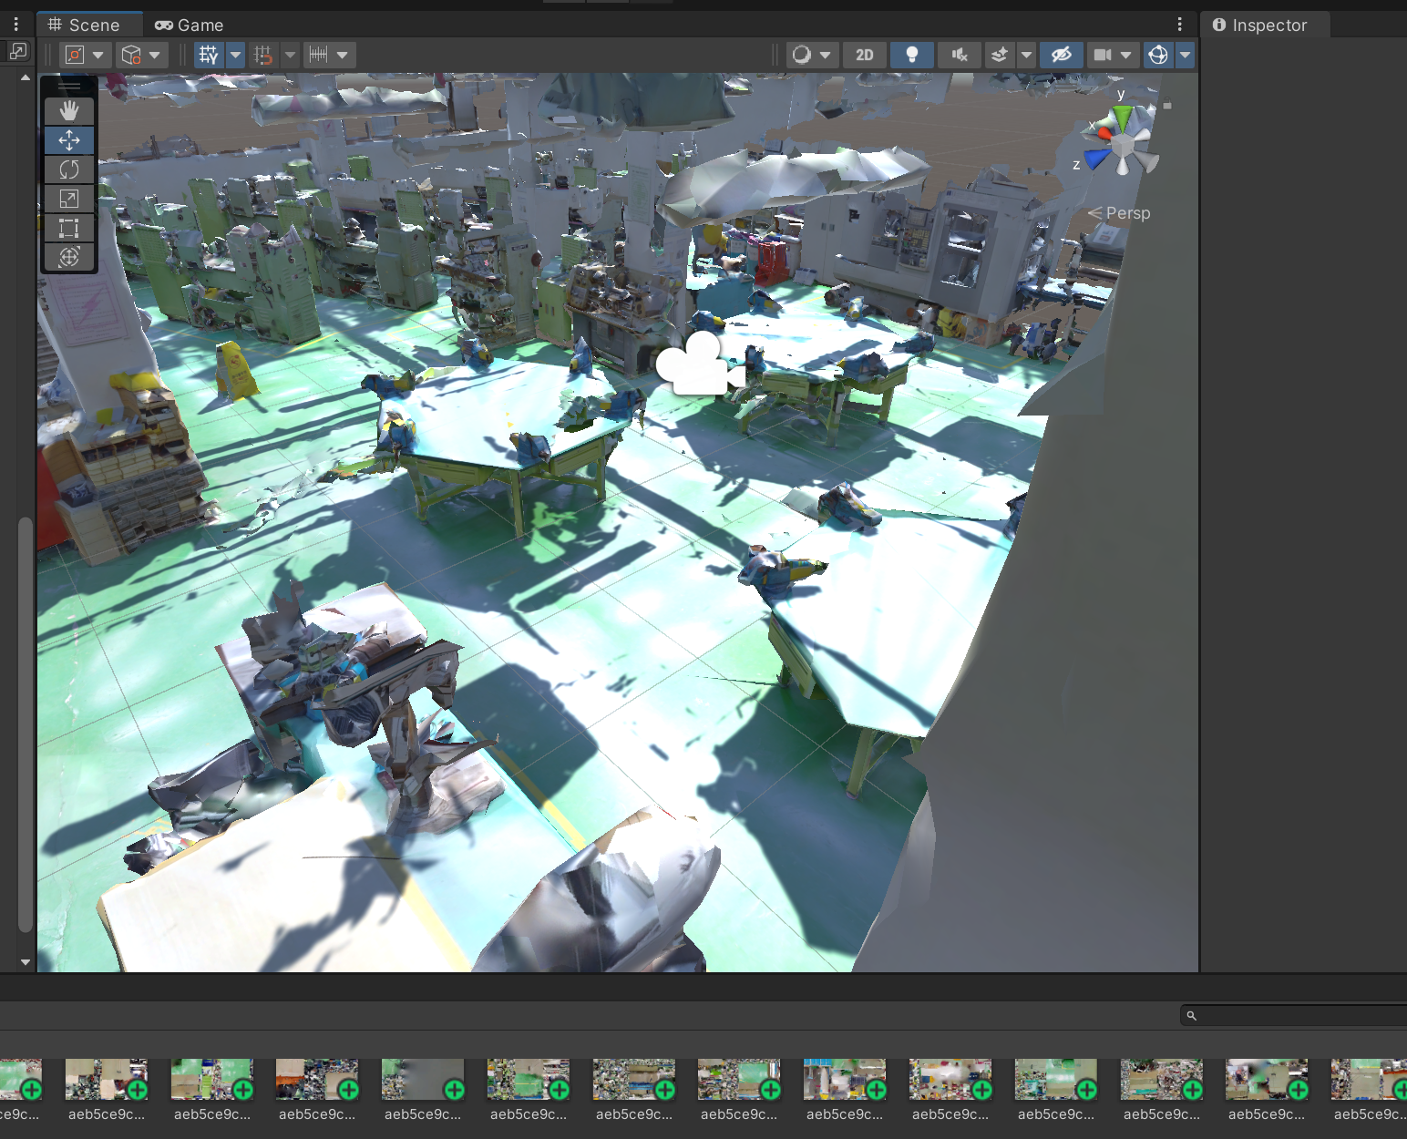Toggle the 2D view mode

coord(864,55)
